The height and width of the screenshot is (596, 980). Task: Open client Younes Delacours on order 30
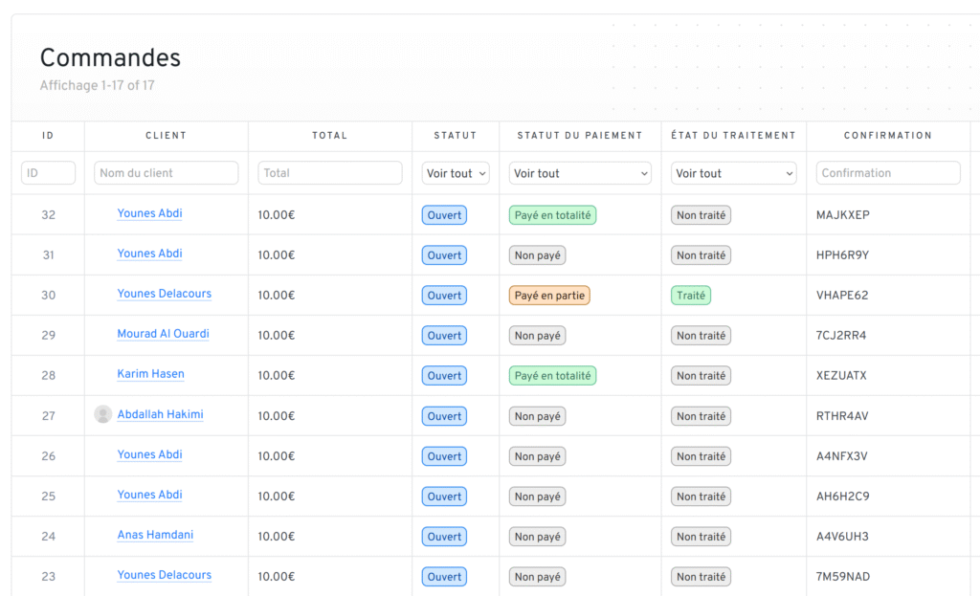tap(164, 294)
